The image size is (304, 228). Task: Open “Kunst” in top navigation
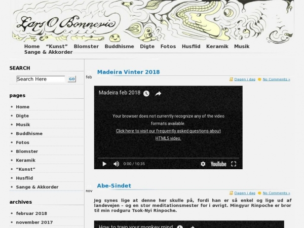(x=57, y=47)
